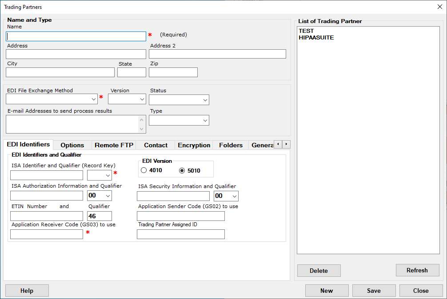Open the EDI File Exchange Method dropdown

point(52,99)
